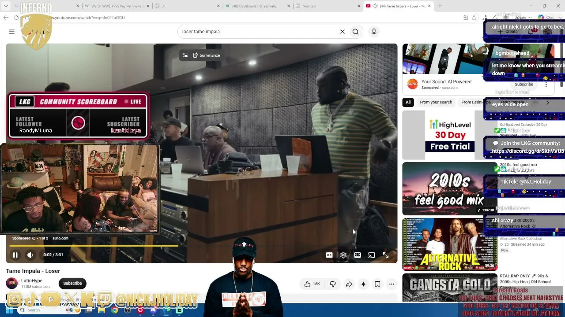Click the browser address bar URL
Viewport: 565px width, 317px height.
click(x=88, y=18)
